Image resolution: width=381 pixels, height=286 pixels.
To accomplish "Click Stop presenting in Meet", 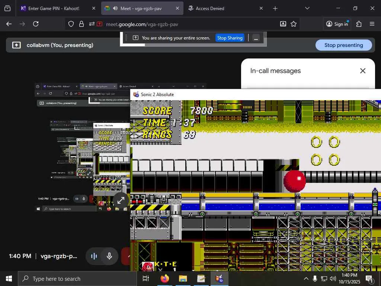I will point(343,45).
